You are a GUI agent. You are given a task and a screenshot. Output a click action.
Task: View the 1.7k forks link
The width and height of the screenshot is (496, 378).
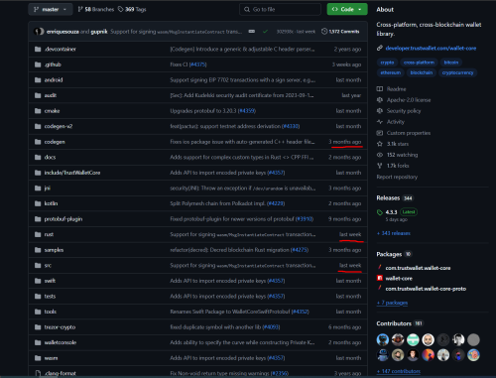398,166
